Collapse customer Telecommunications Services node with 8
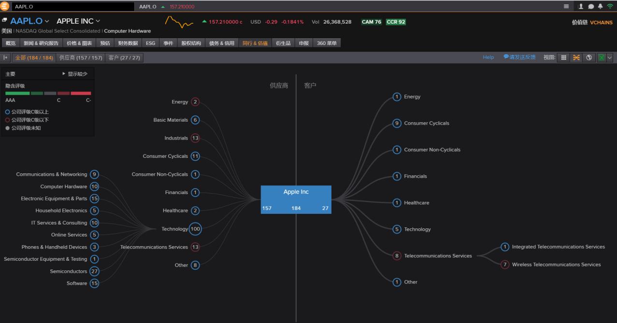The width and height of the screenshot is (617, 323). tap(397, 255)
